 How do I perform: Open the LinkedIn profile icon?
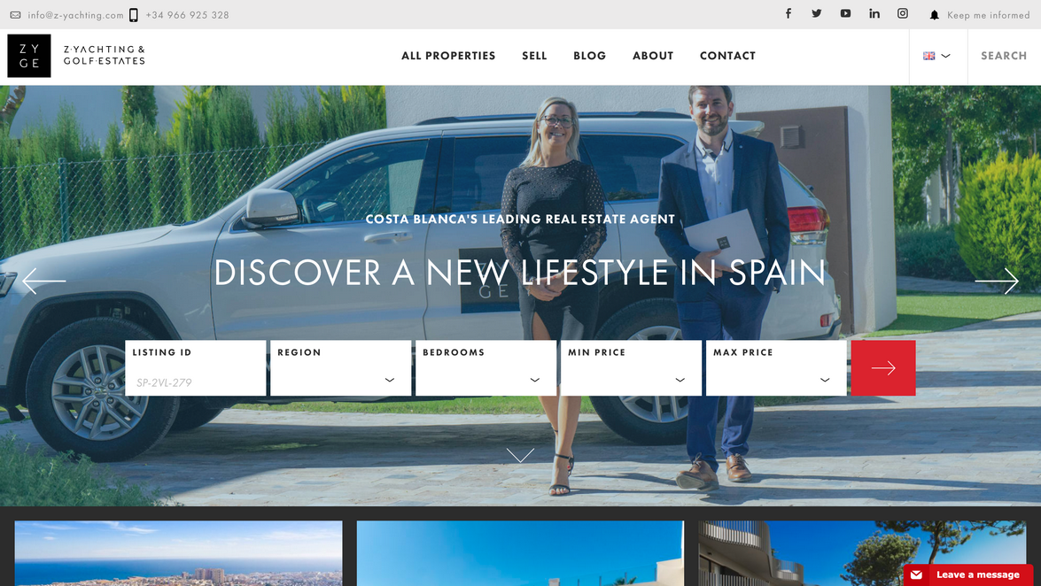coord(874,13)
